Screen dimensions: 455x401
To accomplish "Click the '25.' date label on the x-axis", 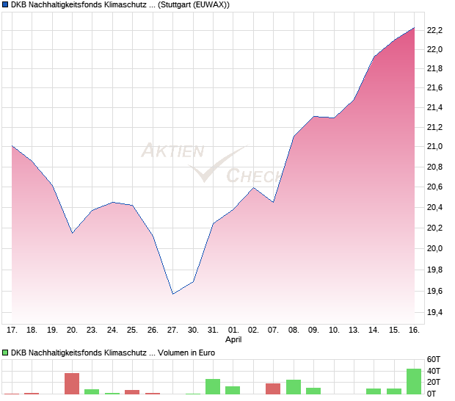I will pyautogui.click(x=132, y=330).
